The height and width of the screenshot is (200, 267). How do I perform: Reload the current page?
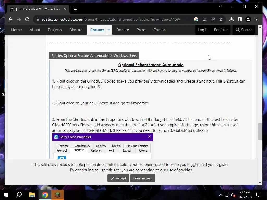tap(27, 19)
